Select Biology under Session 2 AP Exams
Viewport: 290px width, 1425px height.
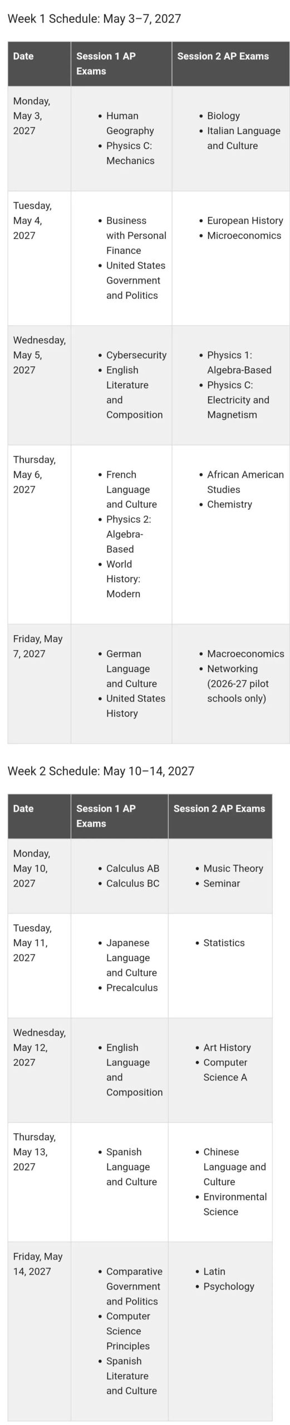[x=223, y=116]
